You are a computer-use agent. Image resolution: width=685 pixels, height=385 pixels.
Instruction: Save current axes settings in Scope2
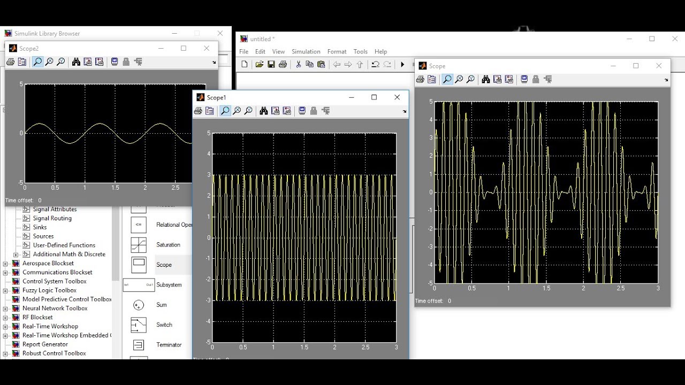click(x=88, y=62)
